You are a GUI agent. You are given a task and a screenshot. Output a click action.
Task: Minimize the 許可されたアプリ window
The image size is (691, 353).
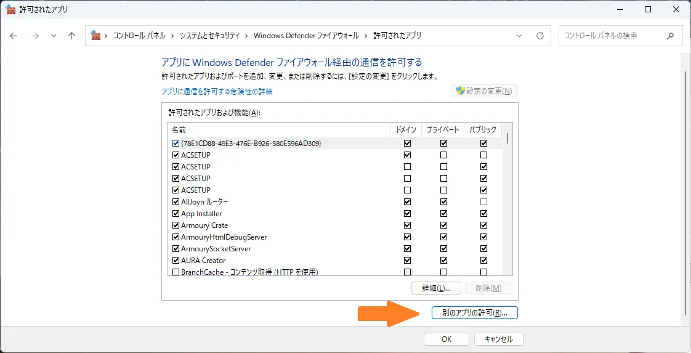pos(620,9)
